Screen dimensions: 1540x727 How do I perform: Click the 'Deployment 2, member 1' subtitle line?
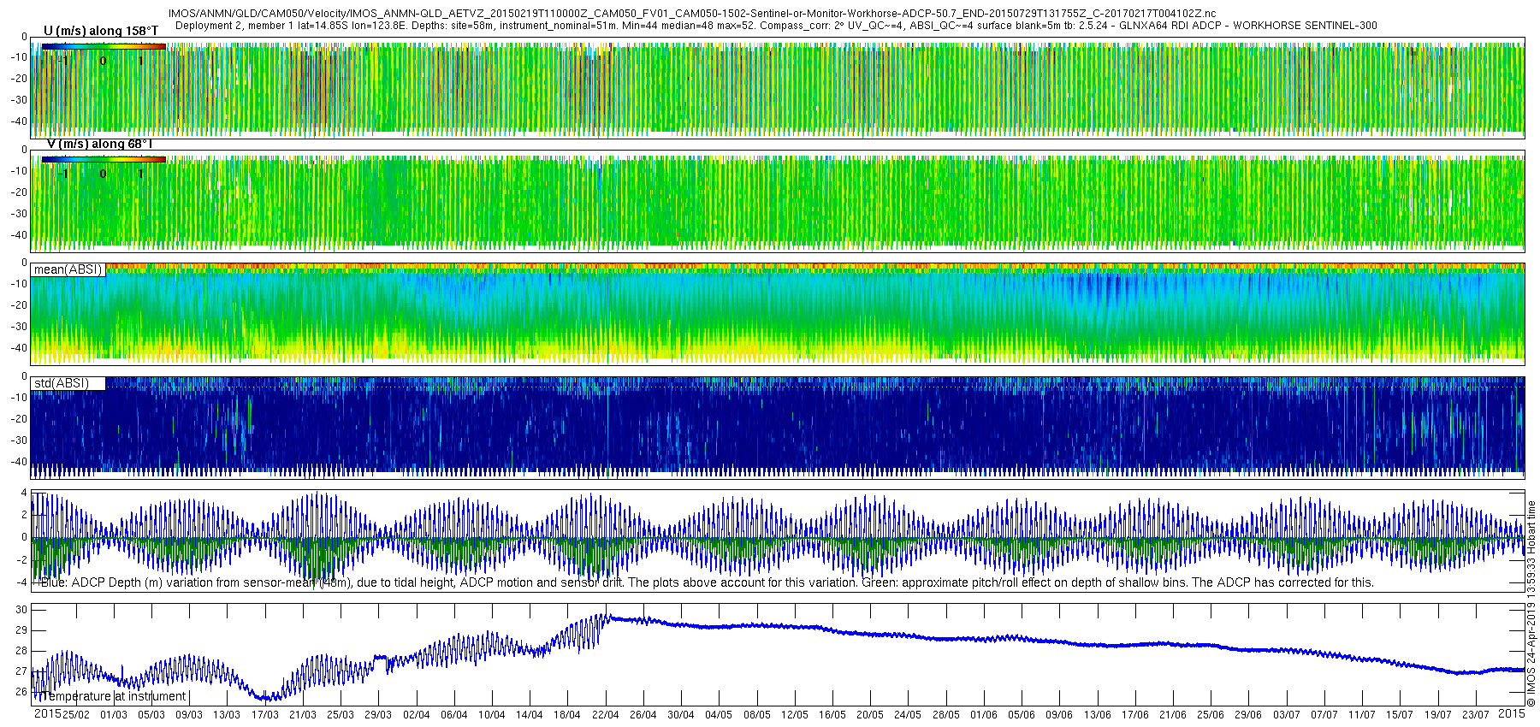tap(776, 26)
